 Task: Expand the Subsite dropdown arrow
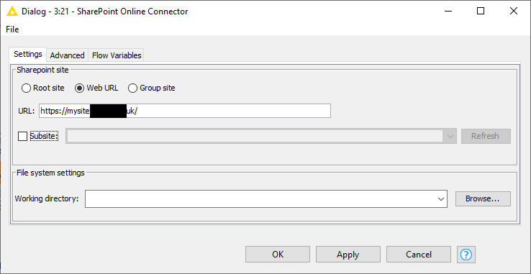450,136
